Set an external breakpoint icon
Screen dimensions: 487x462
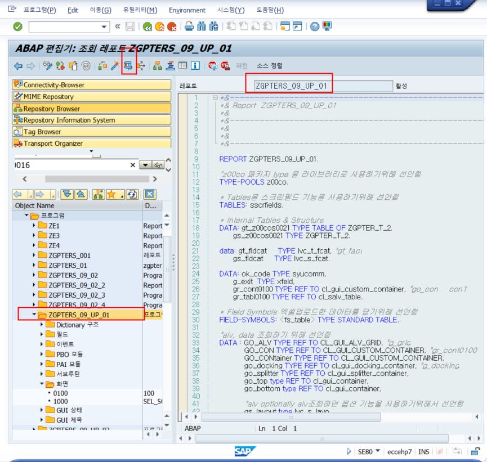pyautogui.click(x=226, y=66)
